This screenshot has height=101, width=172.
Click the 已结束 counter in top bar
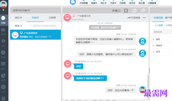point(122,2)
